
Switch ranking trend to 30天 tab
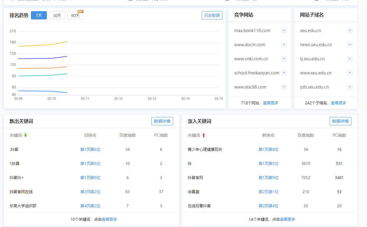[57, 15]
